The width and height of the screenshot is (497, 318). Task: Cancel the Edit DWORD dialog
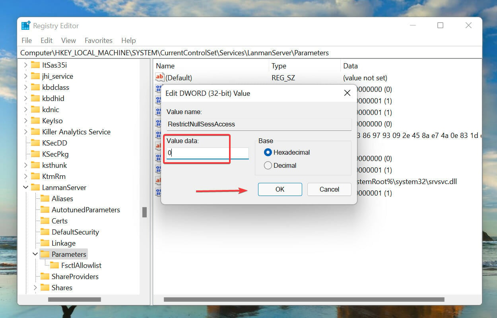[329, 189]
